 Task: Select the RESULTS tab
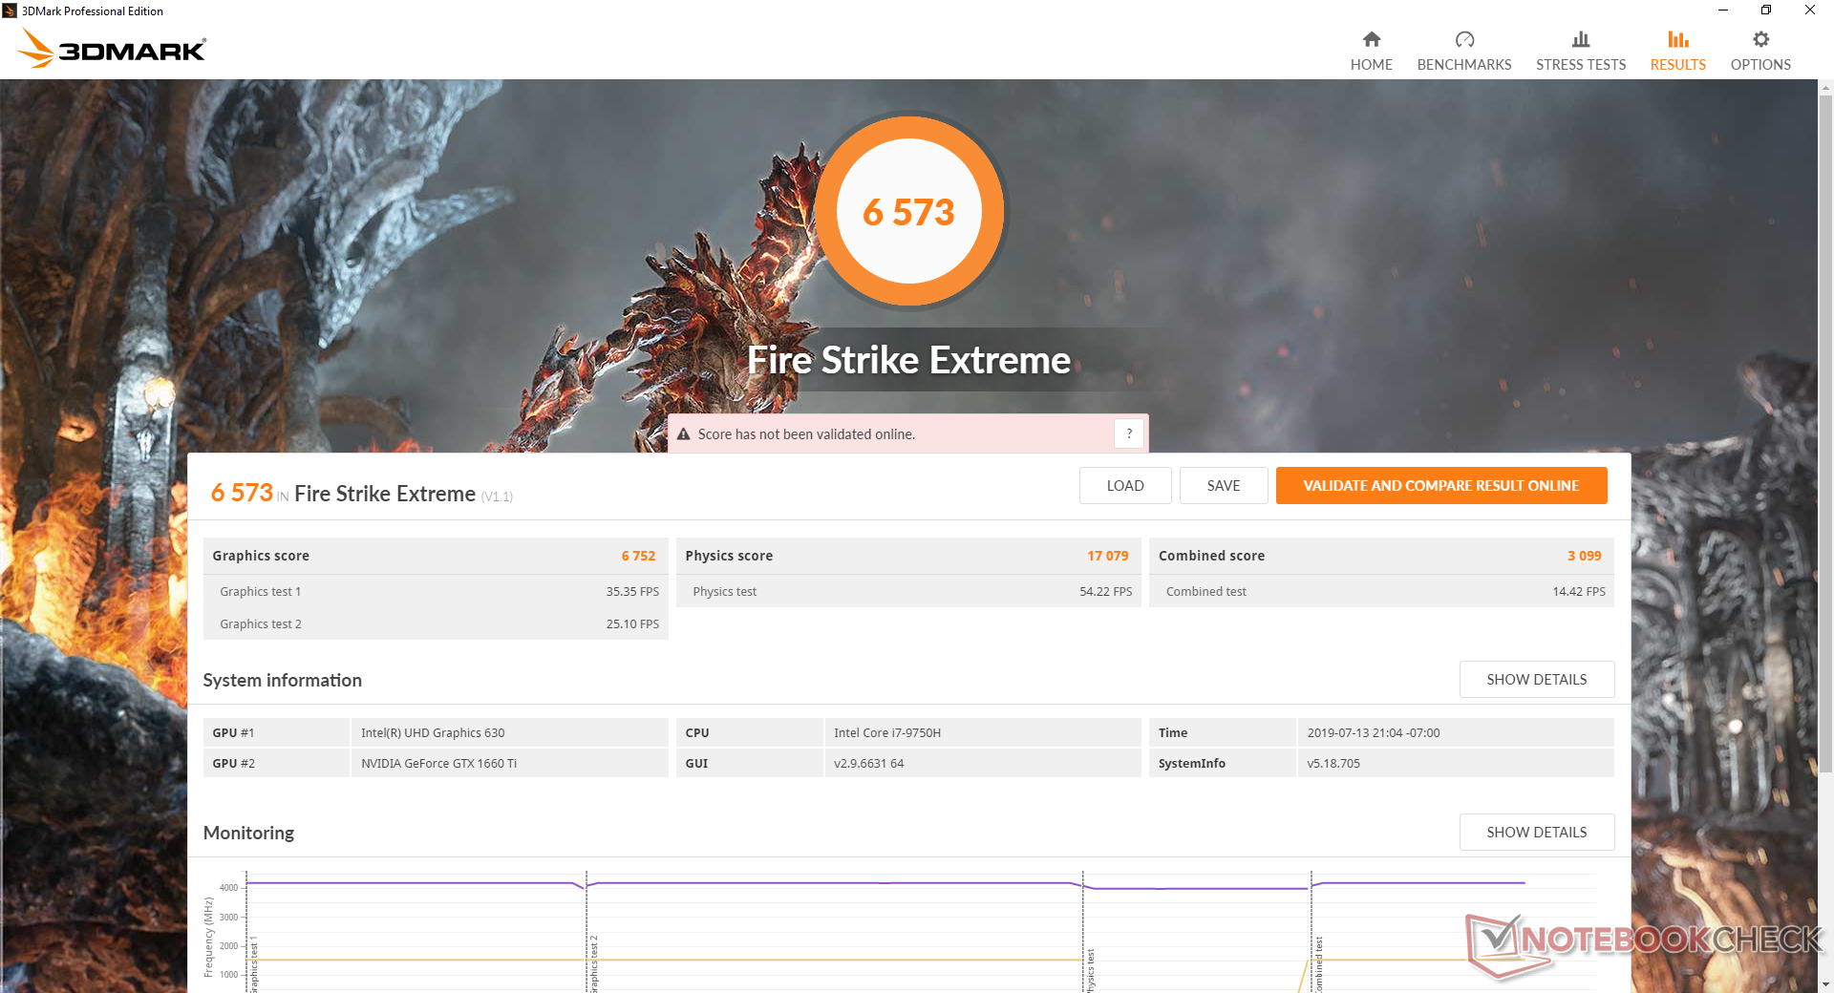pyautogui.click(x=1678, y=51)
